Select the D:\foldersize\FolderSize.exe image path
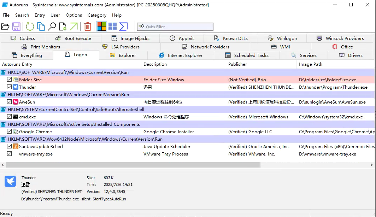The image size is (376, 217). click(x=327, y=80)
